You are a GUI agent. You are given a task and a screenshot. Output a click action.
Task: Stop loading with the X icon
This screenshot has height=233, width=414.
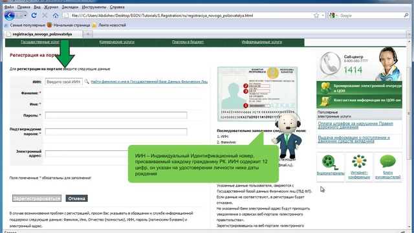[x=45, y=16]
